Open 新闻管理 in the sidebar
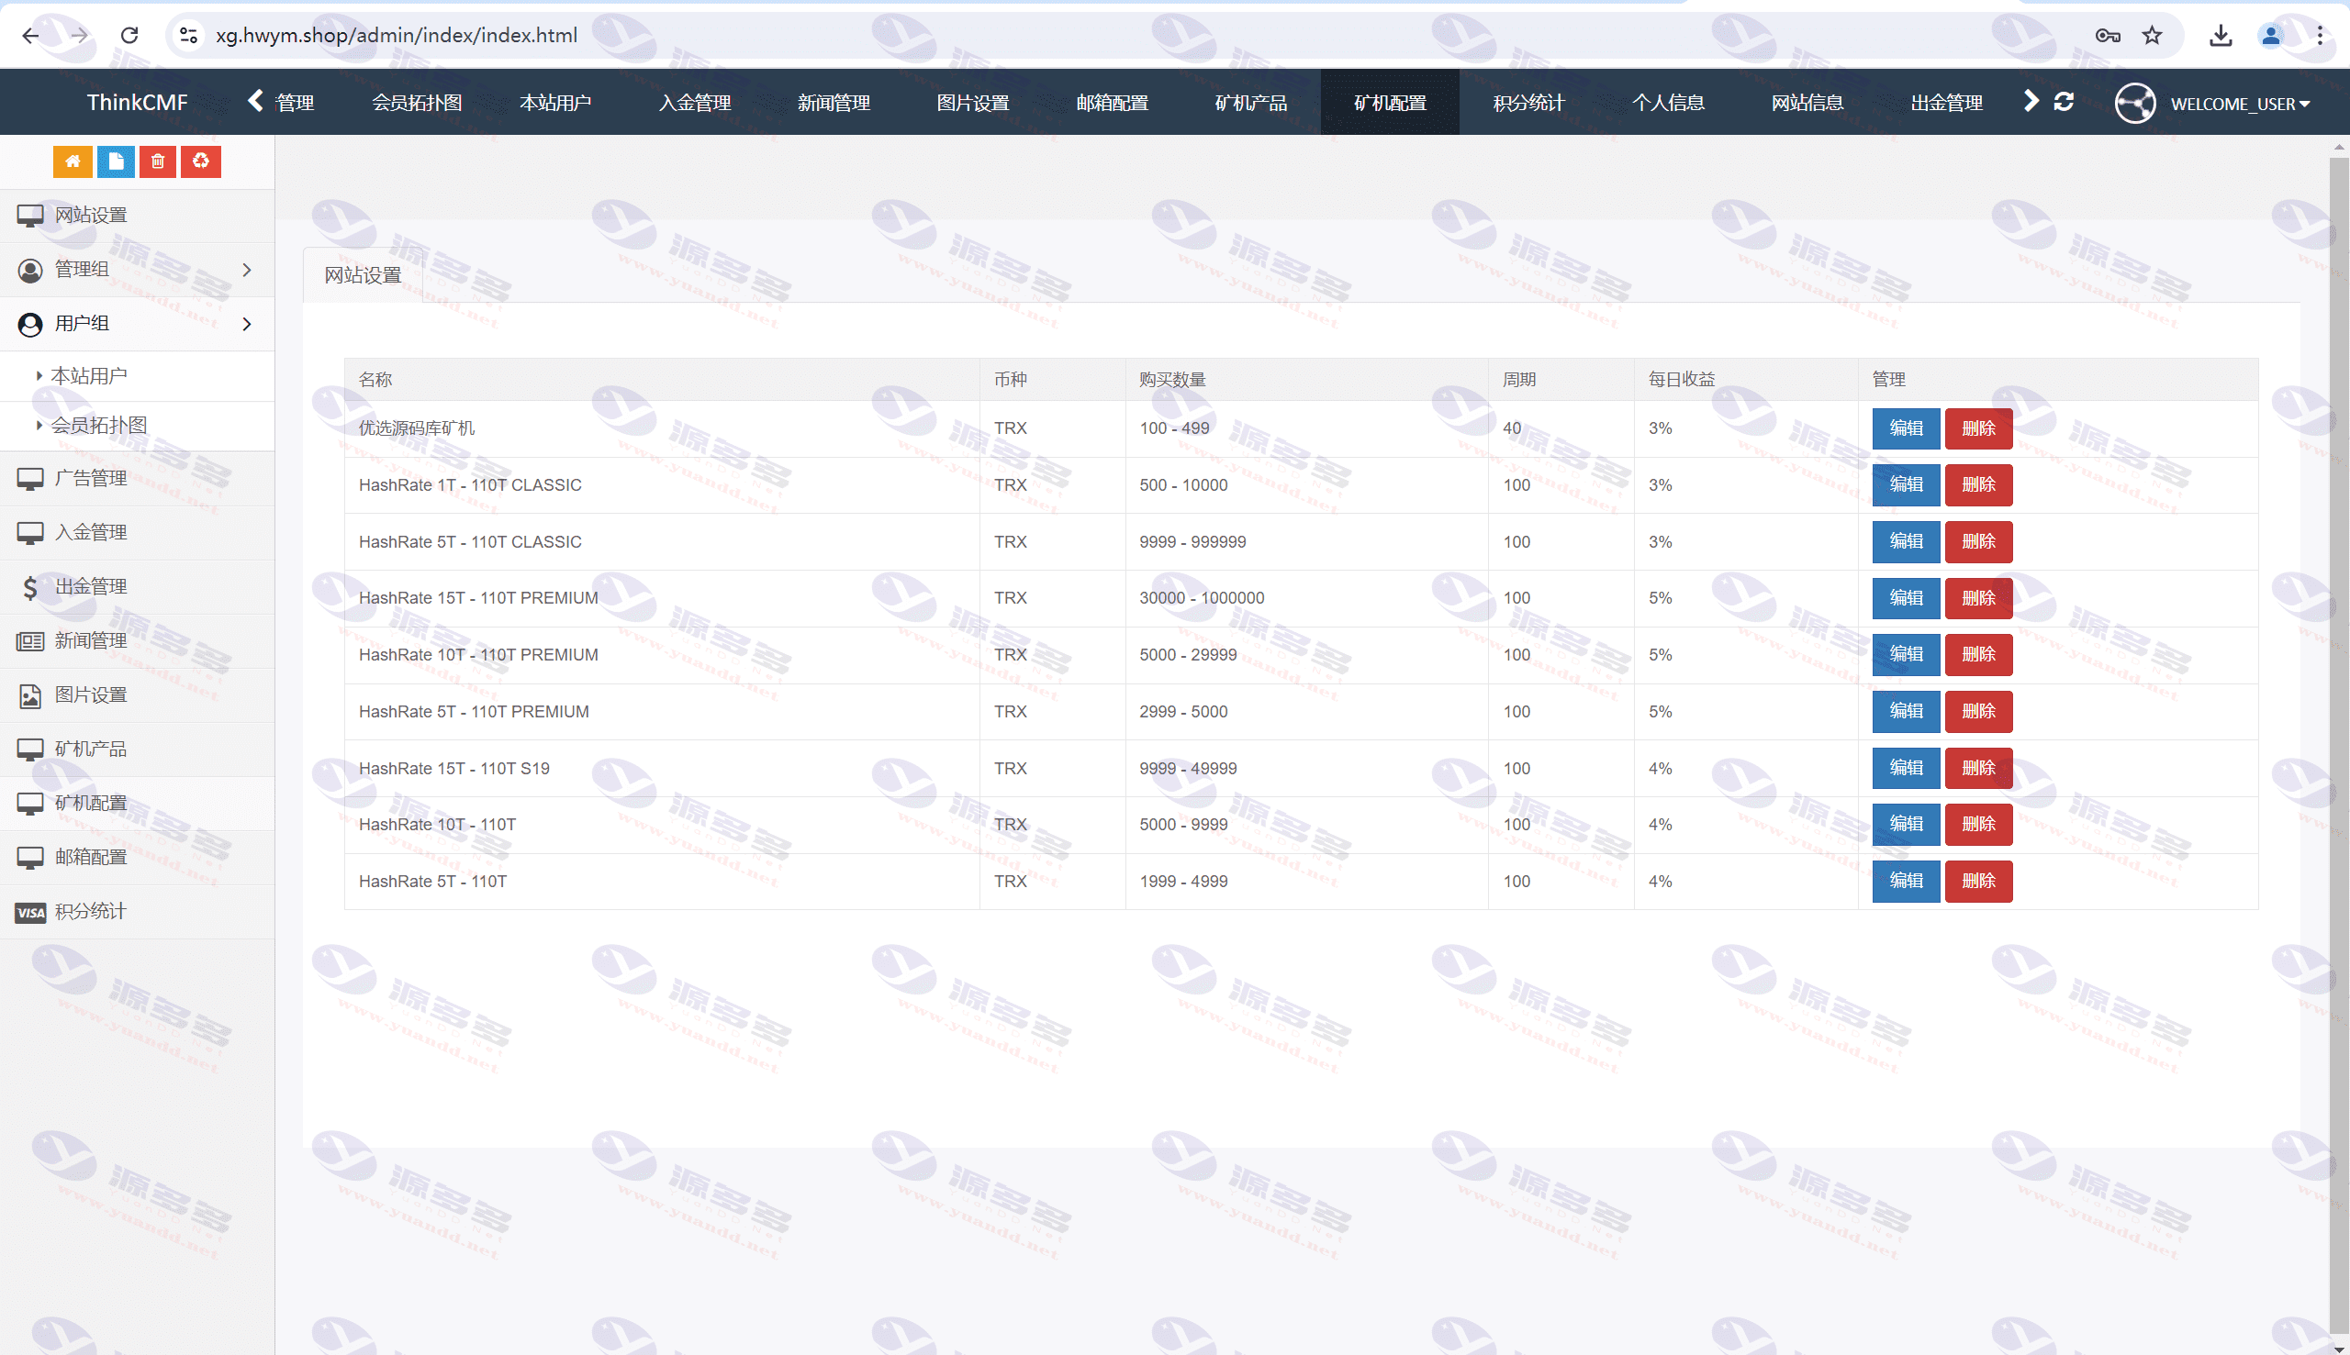The height and width of the screenshot is (1355, 2350). click(137, 640)
